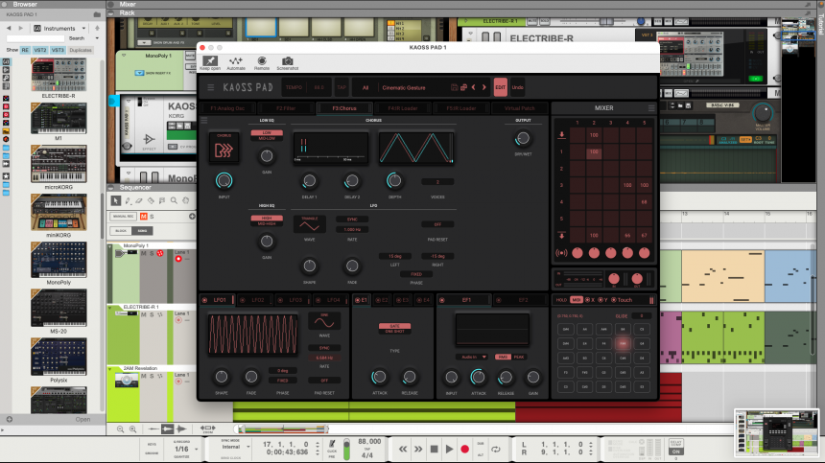Viewport: 825px width, 463px height.
Task: Toggle the Delay Comp ON button
Action: coord(676,451)
